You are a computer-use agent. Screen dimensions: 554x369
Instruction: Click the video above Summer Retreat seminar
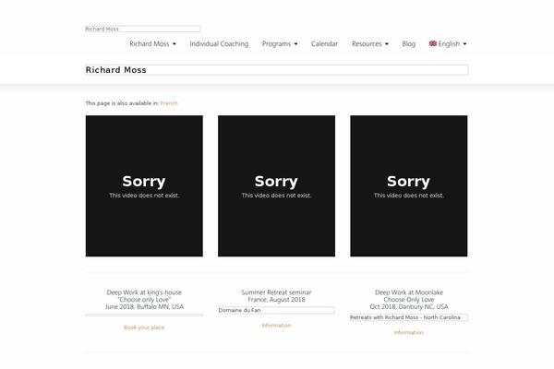pyautogui.click(x=276, y=185)
